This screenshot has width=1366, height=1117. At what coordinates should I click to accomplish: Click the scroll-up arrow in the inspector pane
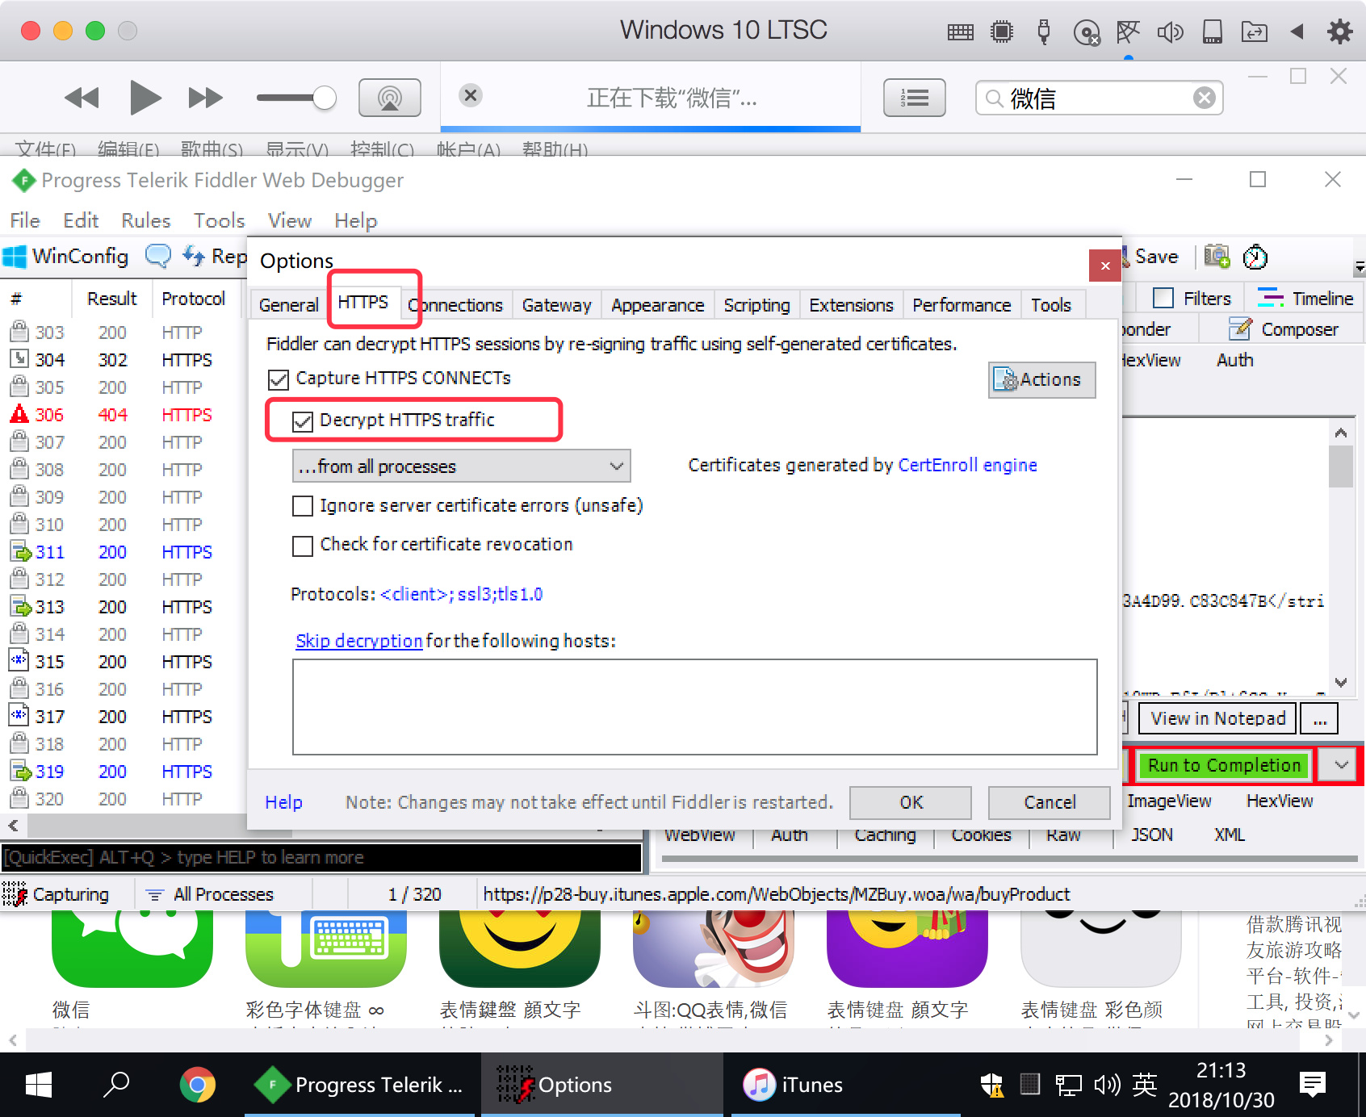pyautogui.click(x=1341, y=433)
